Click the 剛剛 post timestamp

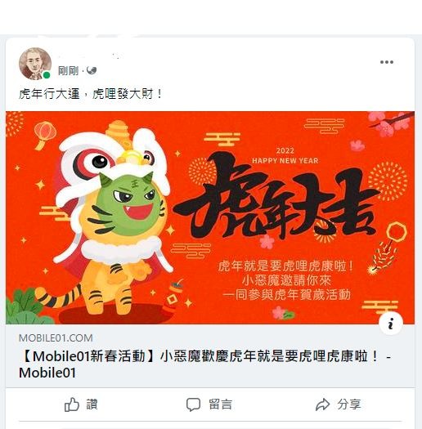coord(68,71)
